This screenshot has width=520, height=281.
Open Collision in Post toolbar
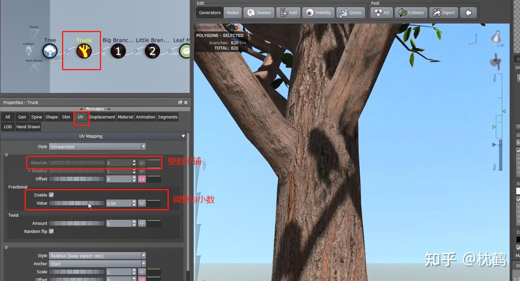(x=411, y=12)
